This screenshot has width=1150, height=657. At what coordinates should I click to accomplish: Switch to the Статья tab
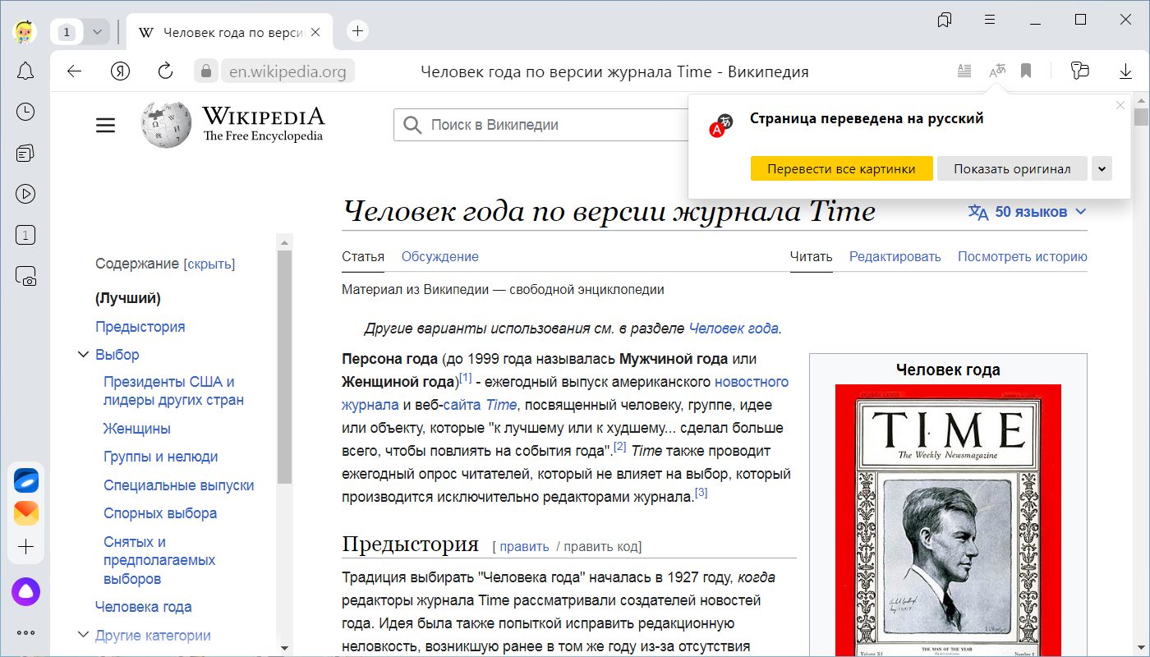[363, 256]
